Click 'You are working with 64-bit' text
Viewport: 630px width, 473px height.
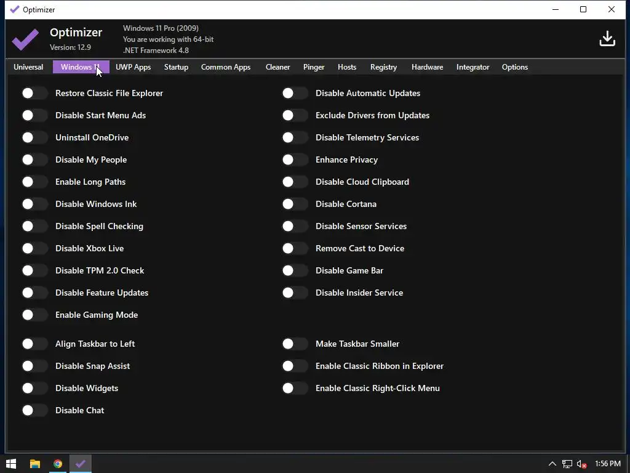pyautogui.click(x=169, y=39)
